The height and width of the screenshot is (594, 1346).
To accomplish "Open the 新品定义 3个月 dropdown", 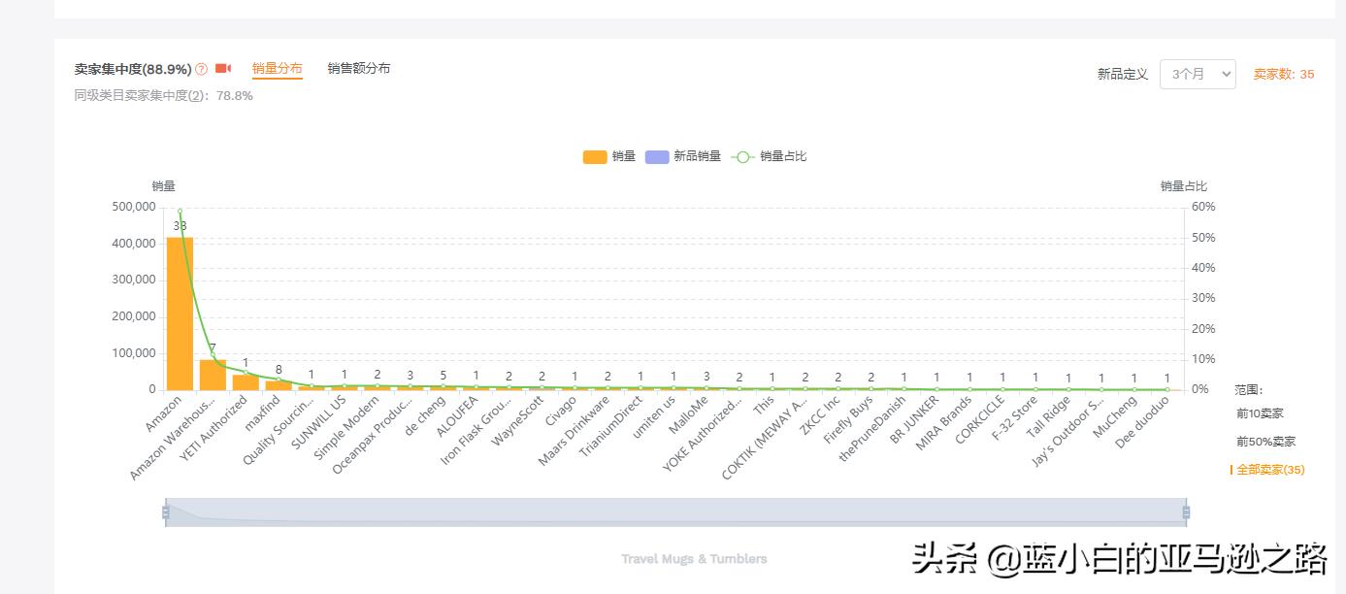I will point(1198,74).
